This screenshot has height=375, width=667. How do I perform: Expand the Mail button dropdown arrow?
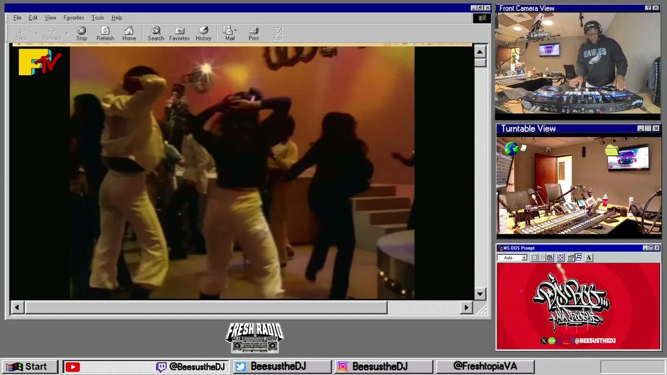pyautogui.click(x=236, y=31)
